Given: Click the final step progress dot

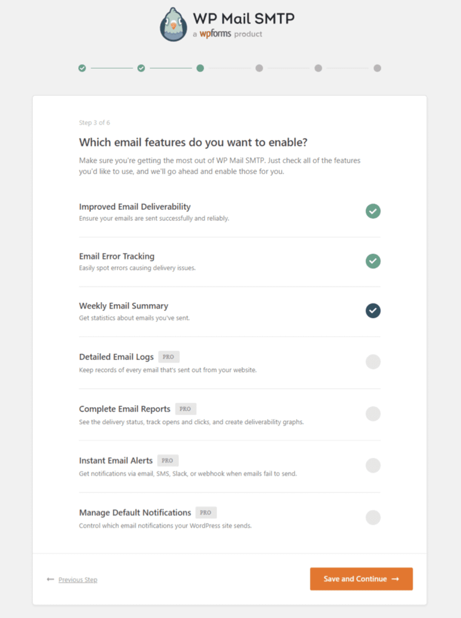Looking at the screenshot, I should (378, 68).
